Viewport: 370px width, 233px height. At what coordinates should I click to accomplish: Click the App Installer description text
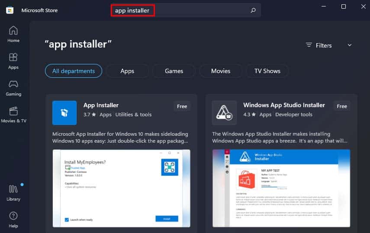click(120, 137)
